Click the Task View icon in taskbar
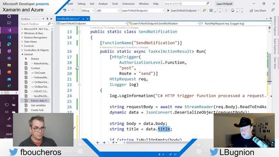 coord(9,23)
